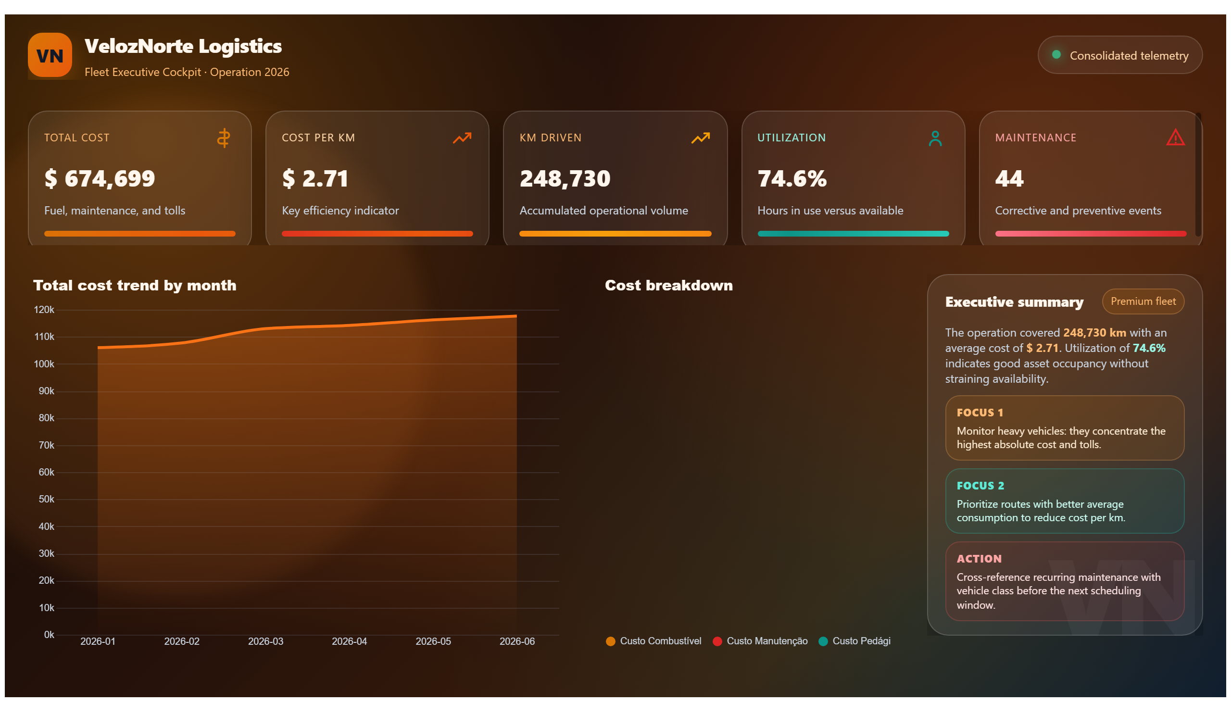Image resolution: width=1231 pixels, height=702 pixels.
Task: Open the Focus 2 routes card
Action: [x=1064, y=501]
